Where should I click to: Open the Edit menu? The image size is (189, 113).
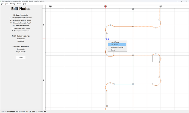7,4
